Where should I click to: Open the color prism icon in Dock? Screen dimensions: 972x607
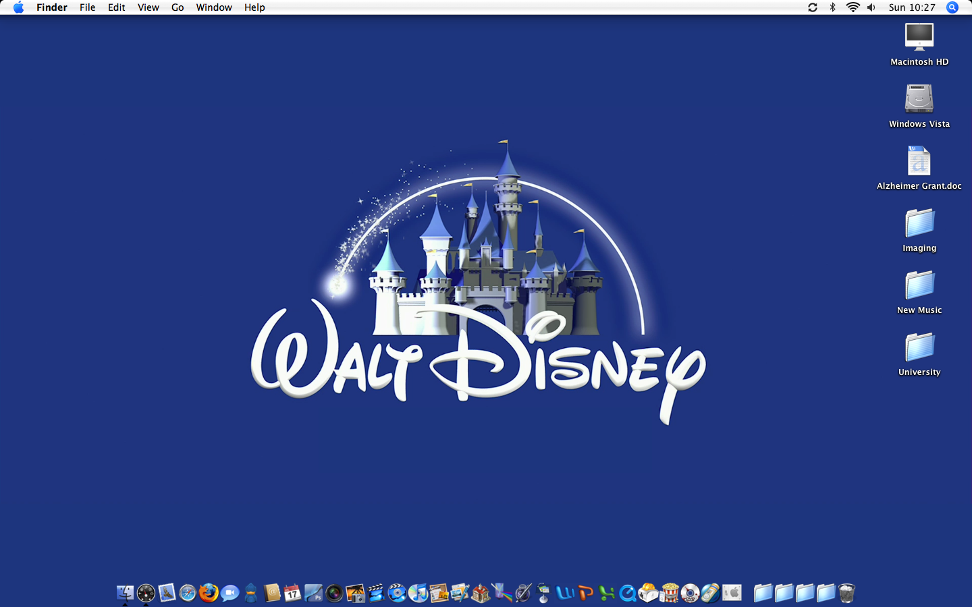[502, 593]
